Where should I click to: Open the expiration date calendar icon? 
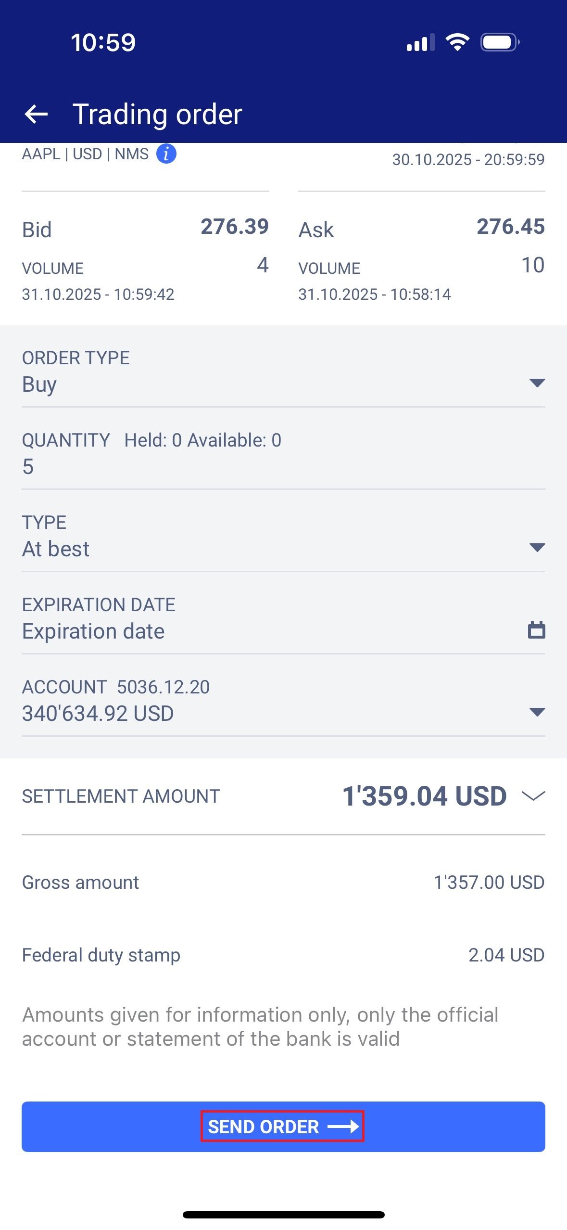pos(536,630)
